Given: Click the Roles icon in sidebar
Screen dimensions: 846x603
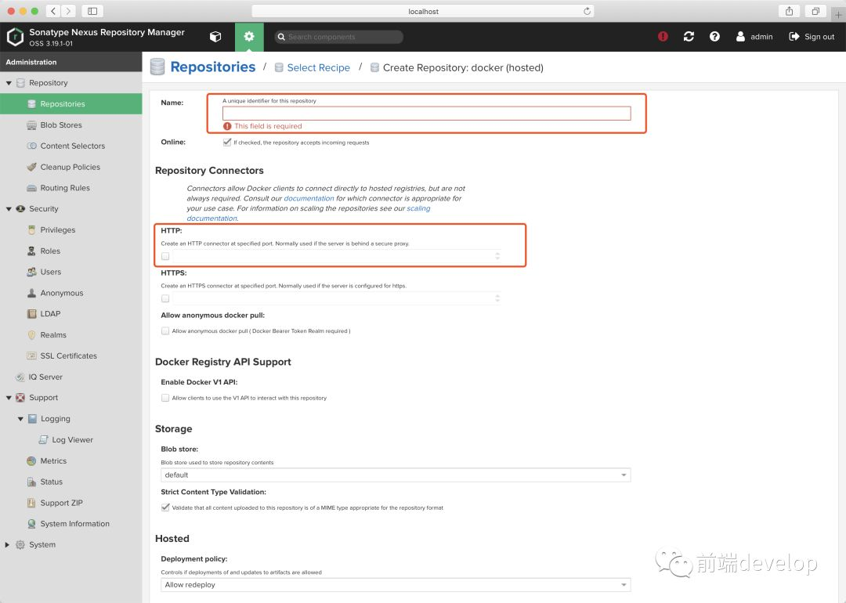Looking at the screenshot, I should point(32,251).
